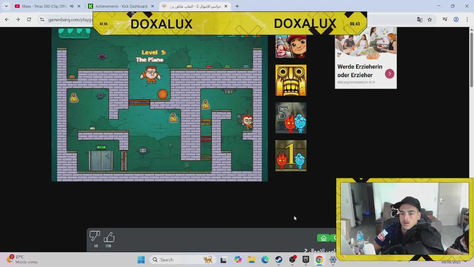Close the Kick Dashboard tab
This screenshot has height=267, width=474.
coord(152,6)
